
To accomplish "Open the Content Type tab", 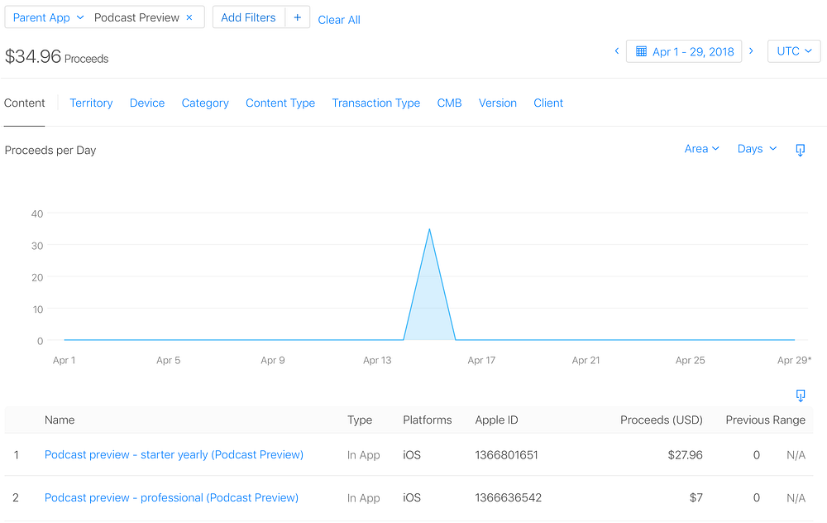I will (280, 103).
